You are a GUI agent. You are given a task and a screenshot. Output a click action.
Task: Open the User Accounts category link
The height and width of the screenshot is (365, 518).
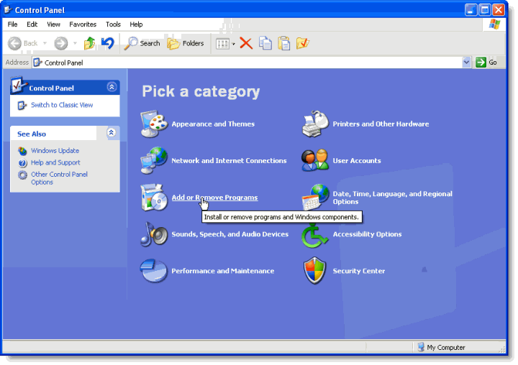coord(357,161)
